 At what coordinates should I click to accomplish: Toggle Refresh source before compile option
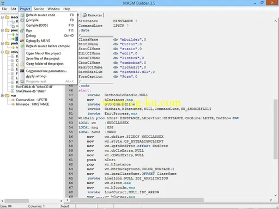[47, 46]
